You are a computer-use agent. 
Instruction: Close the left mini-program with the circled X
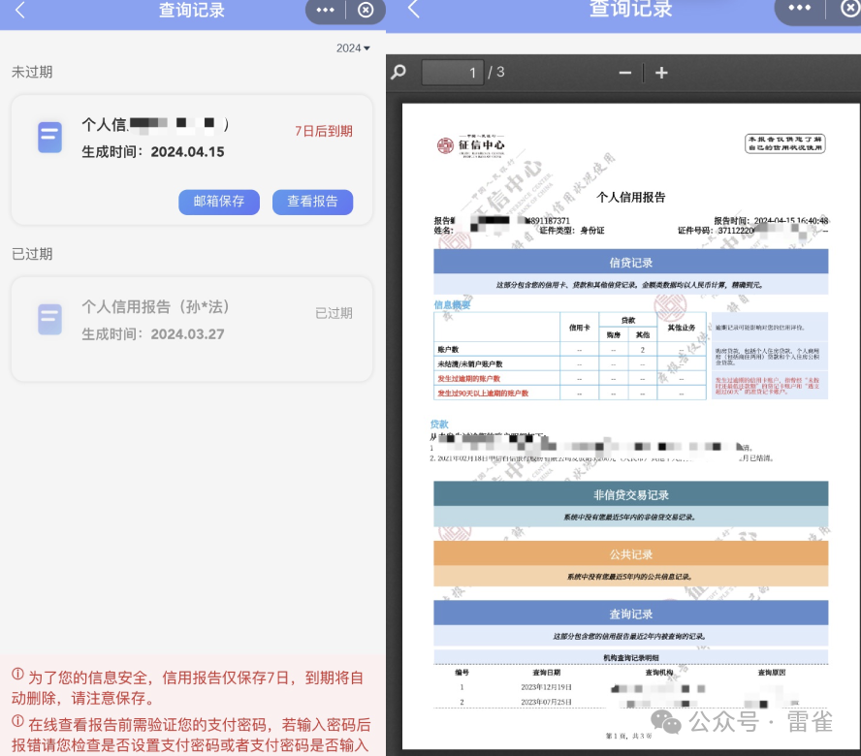tap(366, 10)
